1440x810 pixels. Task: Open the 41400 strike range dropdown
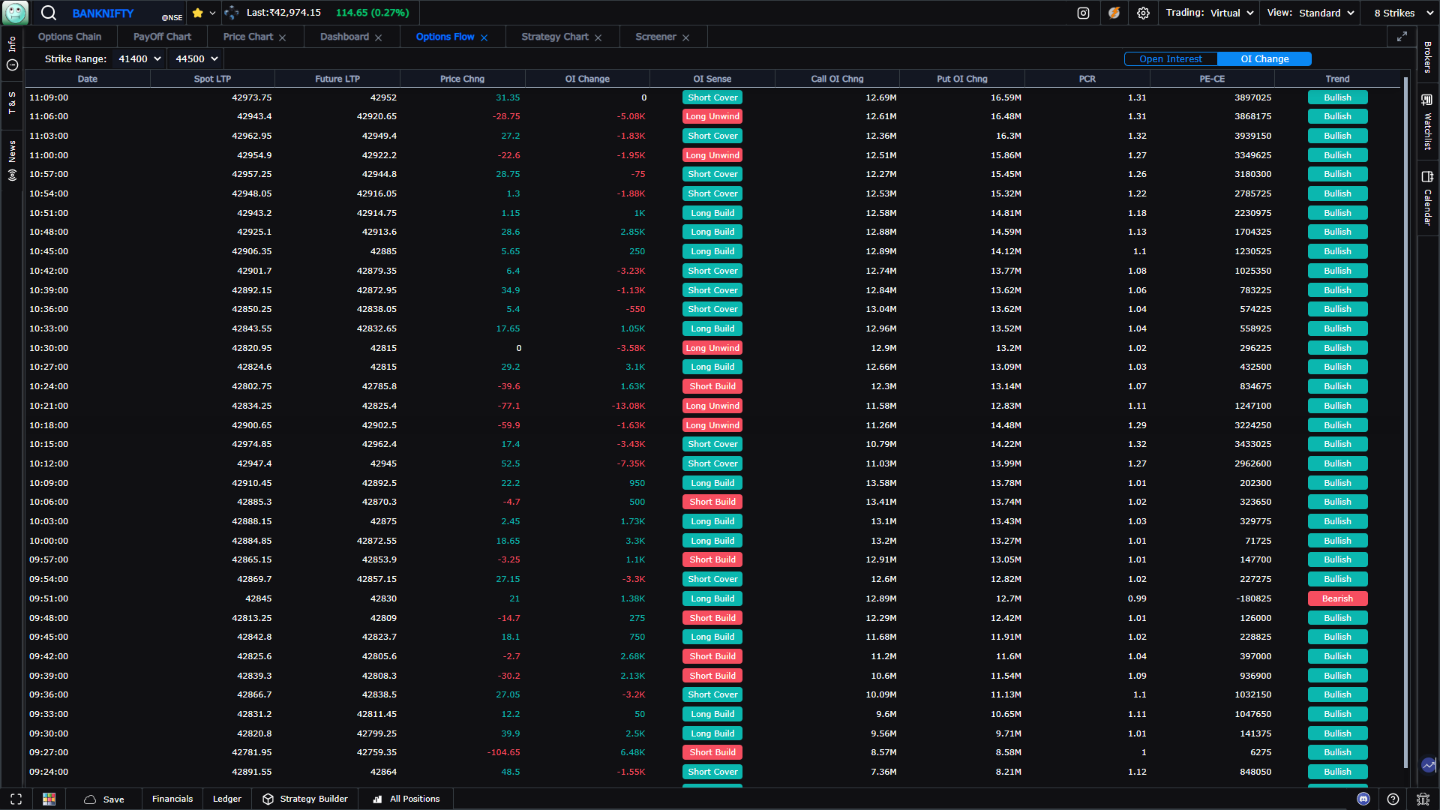139,58
